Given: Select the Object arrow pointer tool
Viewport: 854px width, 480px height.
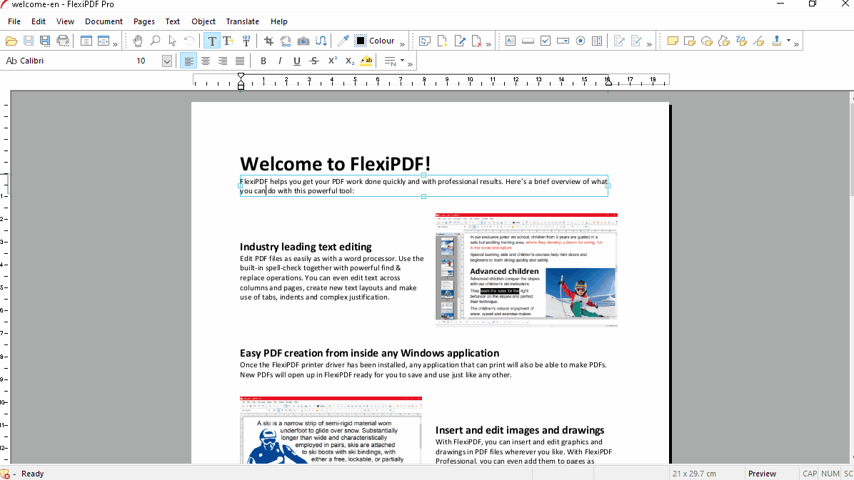Looking at the screenshot, I should [x=173, y=41].
